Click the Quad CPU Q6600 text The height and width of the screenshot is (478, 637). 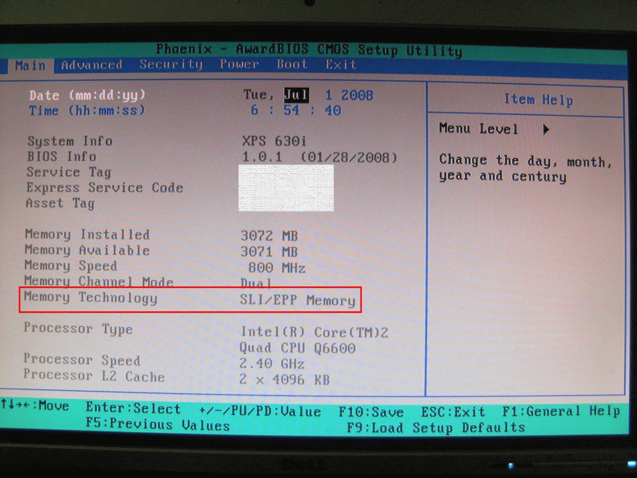297,348
